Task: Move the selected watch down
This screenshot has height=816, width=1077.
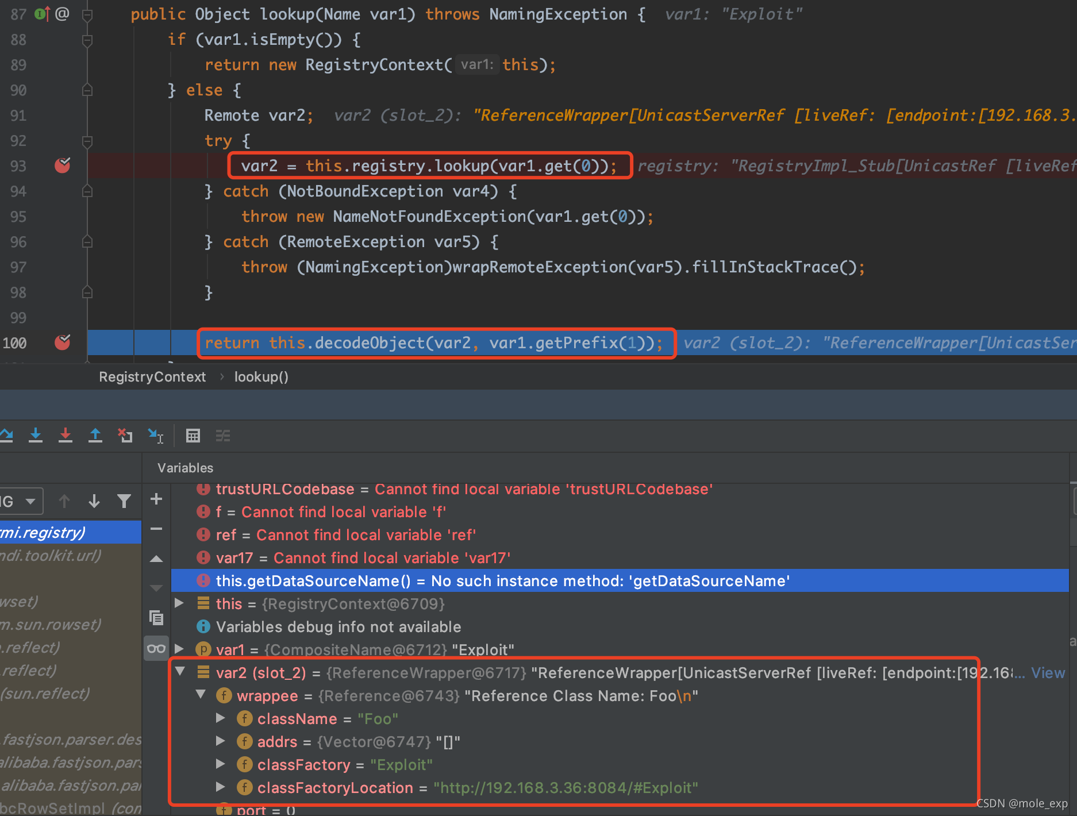Action: [x=156, y=588]
